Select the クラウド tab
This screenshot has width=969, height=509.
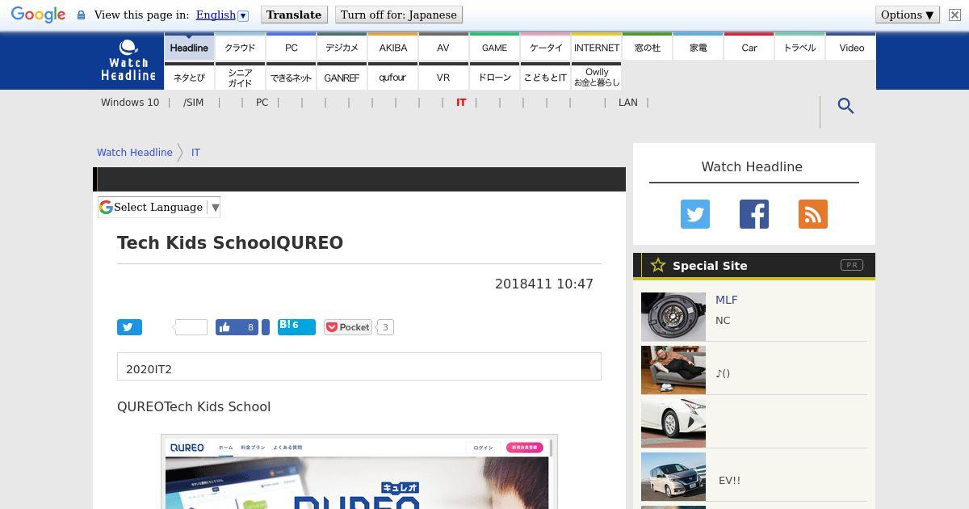pos(240,47)
